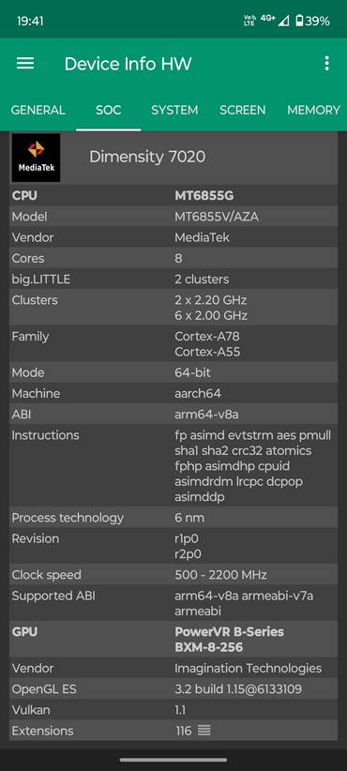Screen dimensions: 347x771
Task: Tap the MediaTek chip logo
Action: (36, 158)
